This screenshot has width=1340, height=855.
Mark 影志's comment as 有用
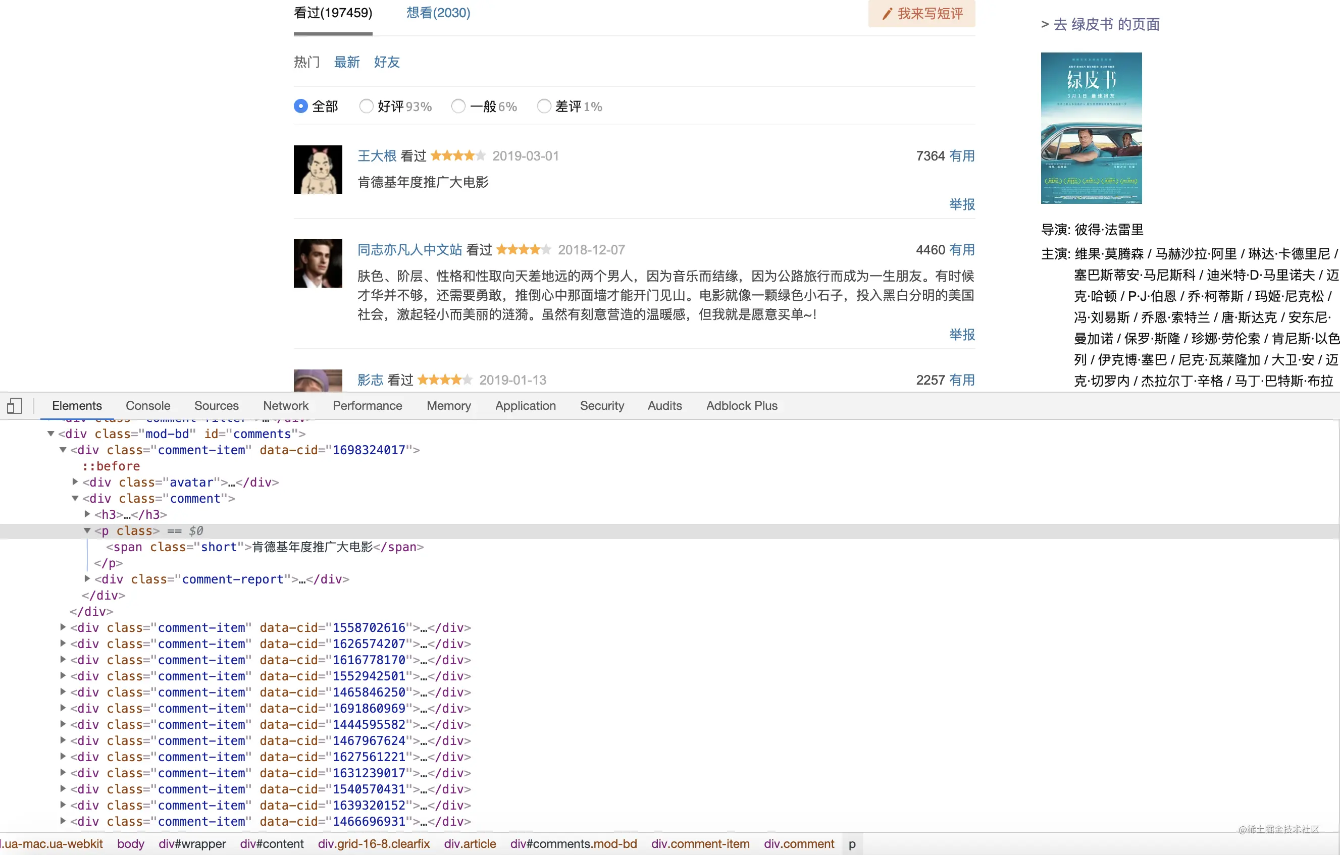(x=962, y=380)
